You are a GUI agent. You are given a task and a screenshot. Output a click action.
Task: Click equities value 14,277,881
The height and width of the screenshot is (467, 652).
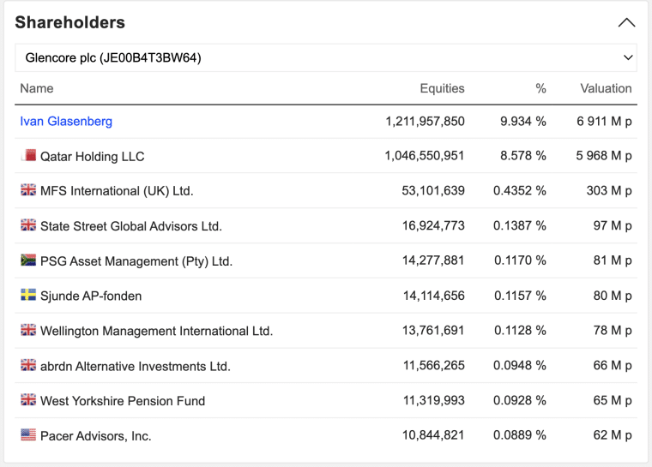(x=433, y=260)
